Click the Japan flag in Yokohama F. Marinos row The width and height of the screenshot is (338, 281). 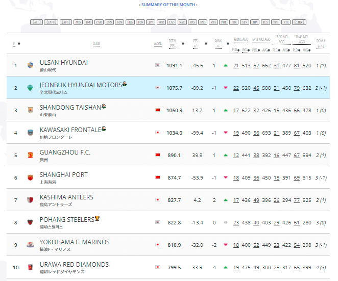tap(158, 245)
